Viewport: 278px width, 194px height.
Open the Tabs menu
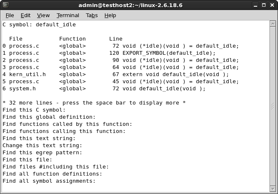coord(92,15)
